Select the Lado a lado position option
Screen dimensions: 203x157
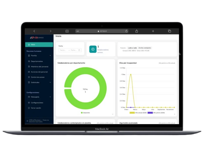coord(132,48)
